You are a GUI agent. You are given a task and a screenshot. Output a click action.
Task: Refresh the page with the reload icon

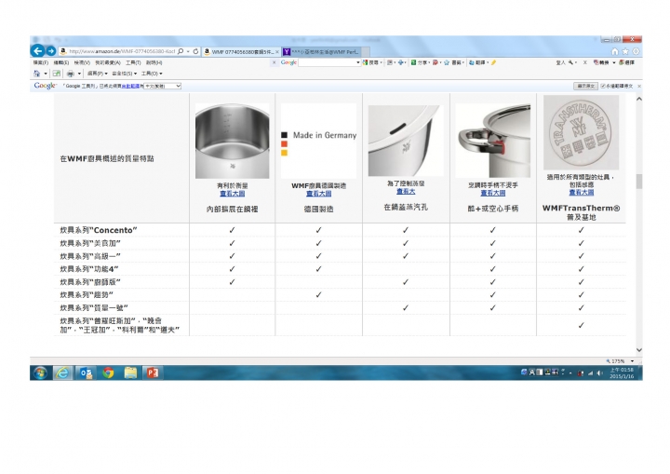pyautogui.click(x=195, y=51)
